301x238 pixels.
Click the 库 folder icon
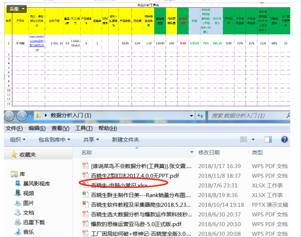tap(14, 174)
